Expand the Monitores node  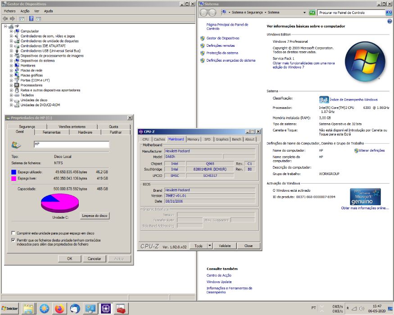pyautogui.click(x=11, y=66)
